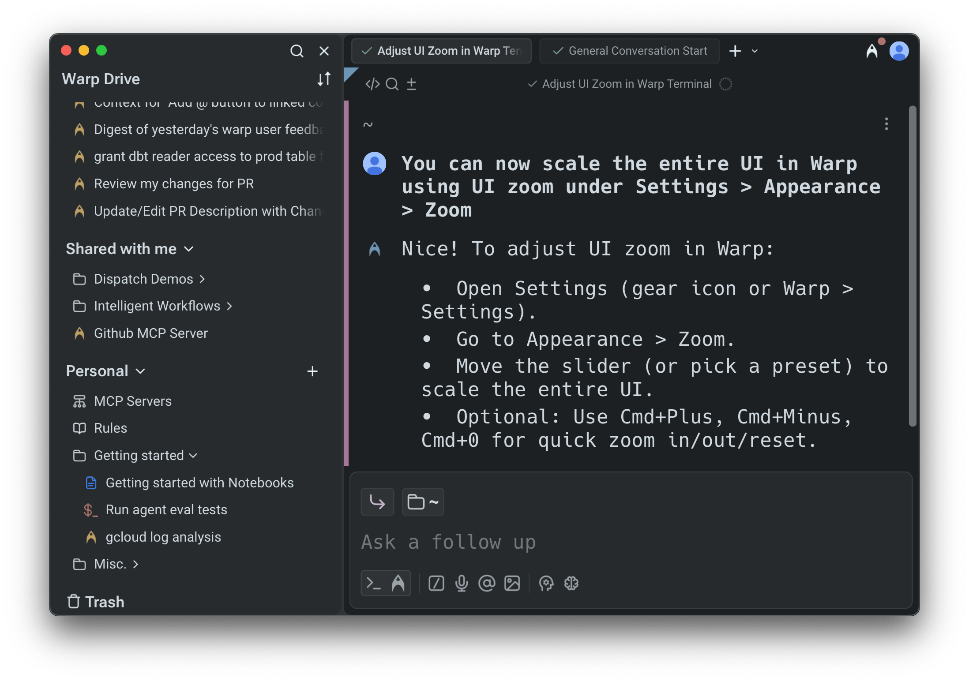The width and height of the screenshot is (969, 681).
Task: Click the code view icon in pane header
Action: point(372,84)
